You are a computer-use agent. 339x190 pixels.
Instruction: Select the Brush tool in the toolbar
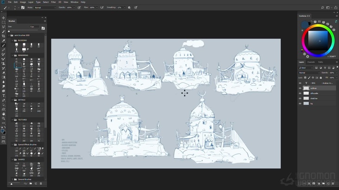[3, 45]
